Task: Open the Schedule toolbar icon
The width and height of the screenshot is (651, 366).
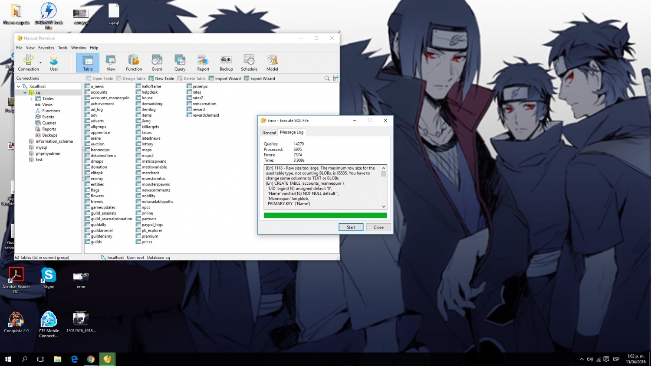Action: tap(249, 63)
